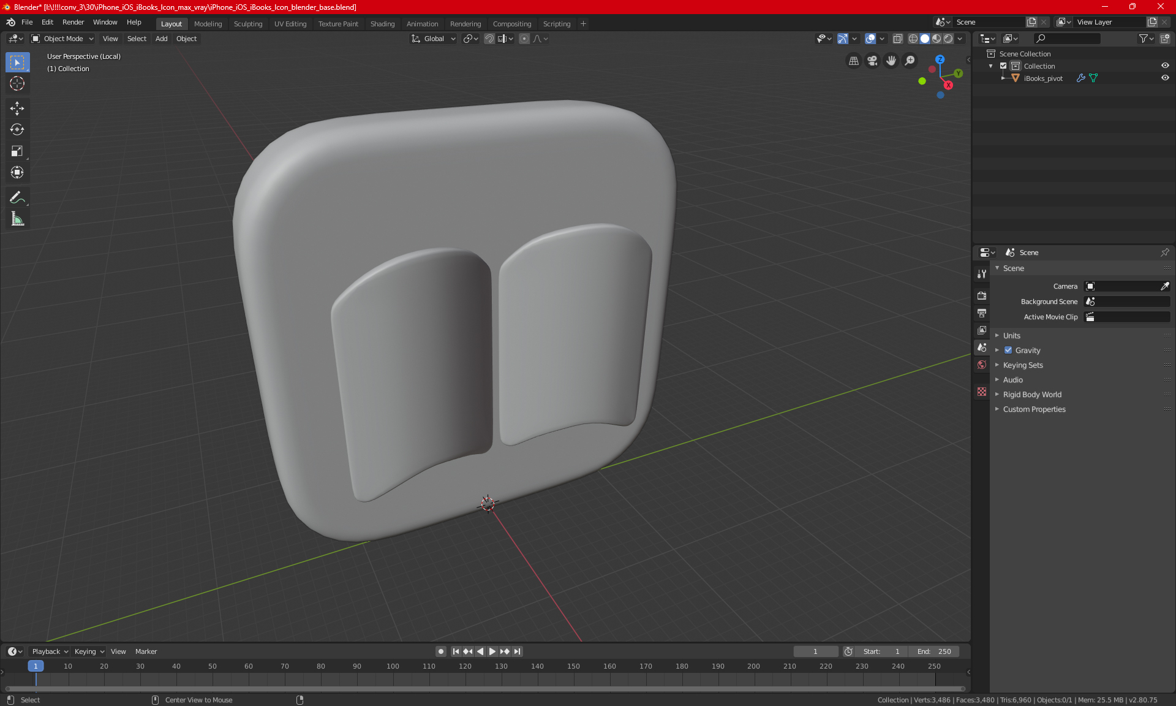1176x706 pixels.
Task: Open the Render properties tab
Action: click(x=982, y=295)
